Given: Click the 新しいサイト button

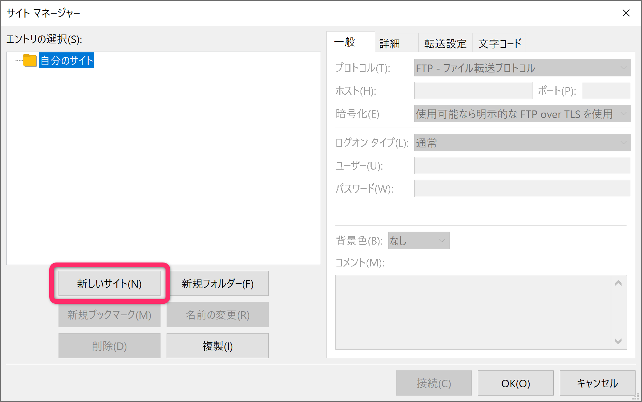Looking at the screenshot, I should pyautogui.click(x=109, y=283).
